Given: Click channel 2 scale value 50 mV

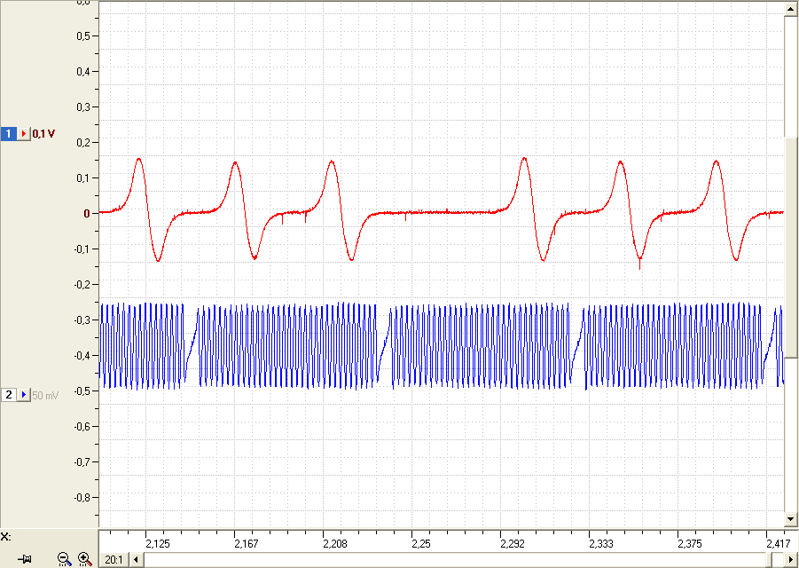Looking at the screenshot, I should 45,395.
